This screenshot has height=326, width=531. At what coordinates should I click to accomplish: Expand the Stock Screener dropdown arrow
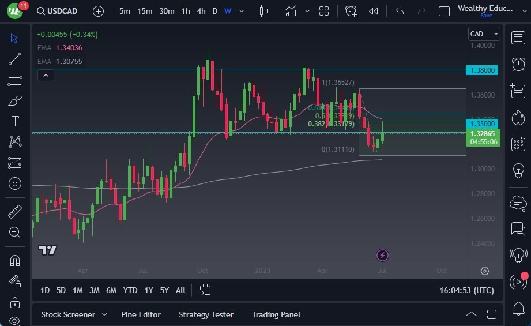104,315
